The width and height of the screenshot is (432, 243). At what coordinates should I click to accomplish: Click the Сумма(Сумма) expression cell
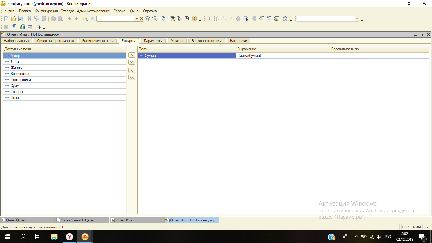(283, 56)
